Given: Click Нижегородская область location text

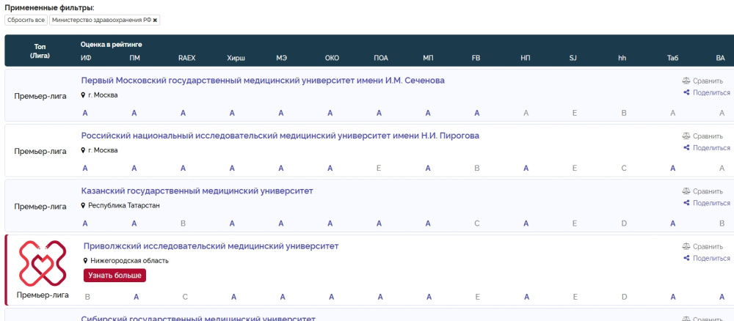Looking at the screenshot, I should 129,261.
